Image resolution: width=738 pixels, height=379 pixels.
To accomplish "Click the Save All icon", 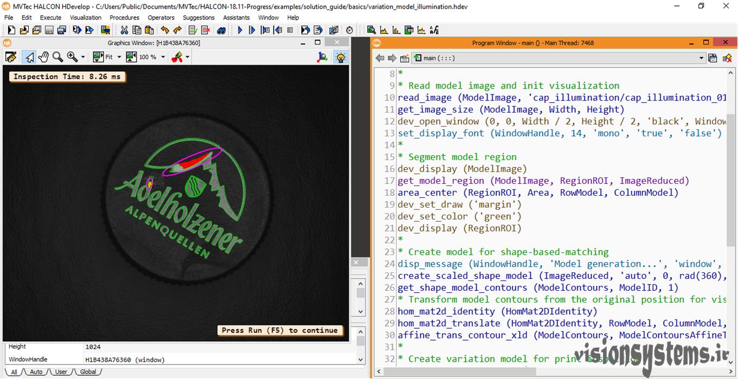I will pos(62,30).
